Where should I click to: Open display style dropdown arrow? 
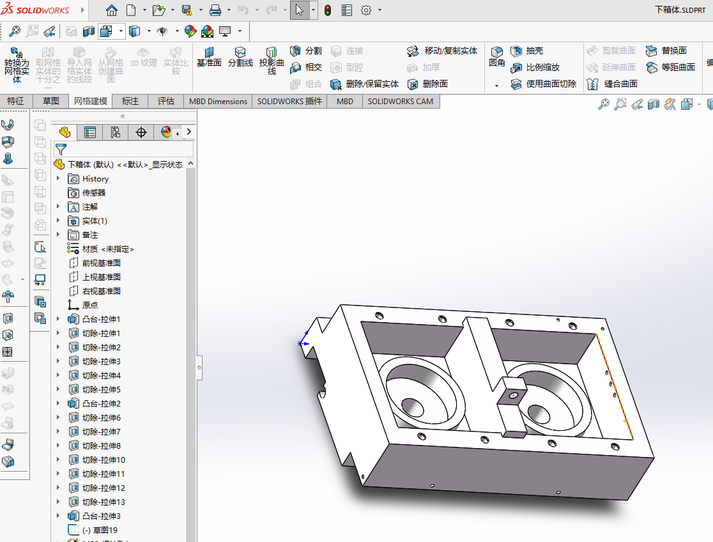[x=149, y=31]
